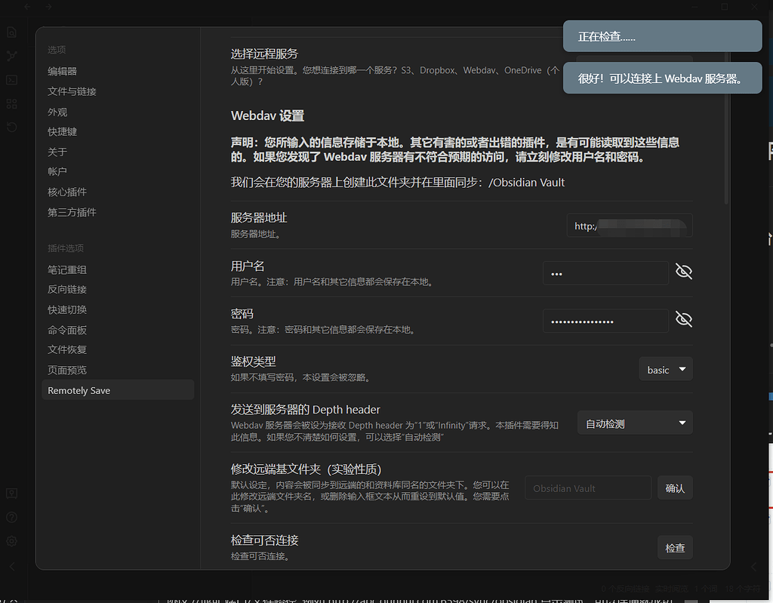Open the Depth header 自动检测 dropdown
Viewport: 773px width, 603px height.
[634, 423]
